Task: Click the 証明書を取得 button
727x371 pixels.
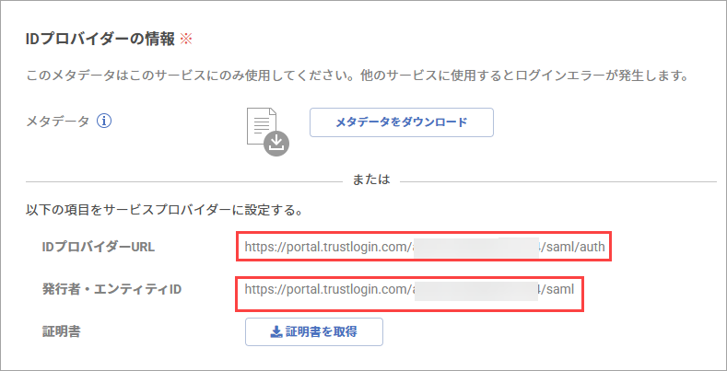Action: [x=314, y=331]
